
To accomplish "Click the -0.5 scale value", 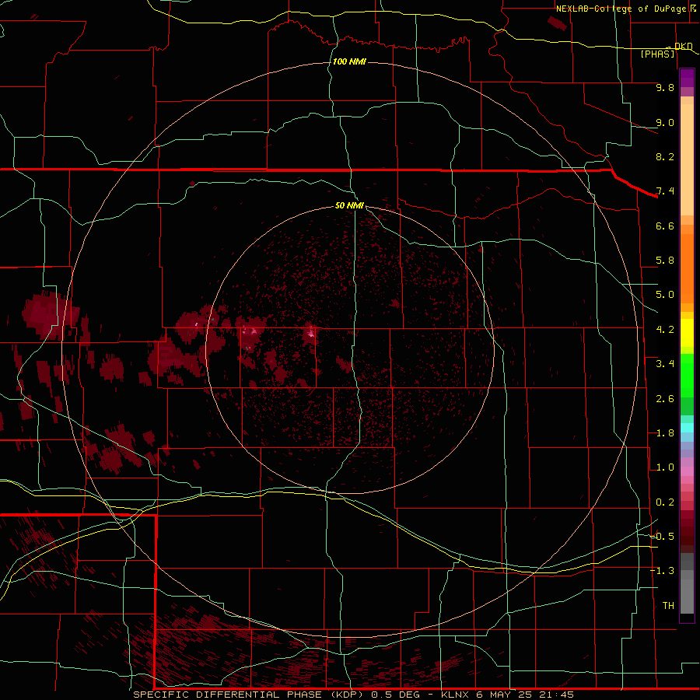I will 662,537.
